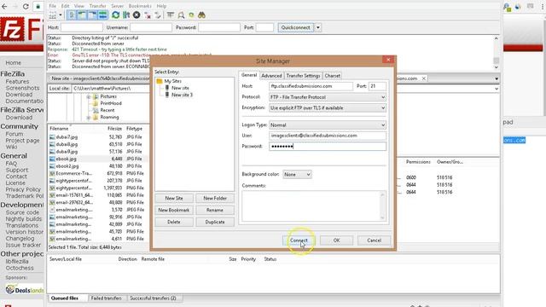
Task: Open the Quickconnect history dropdown arrow
Action: coord(317,27)
